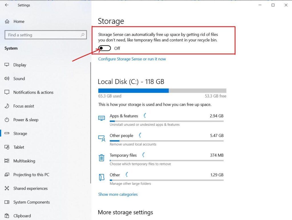
Task: Click the Multitasking icon
Action: pyautogui.click(x=7, y=161)
